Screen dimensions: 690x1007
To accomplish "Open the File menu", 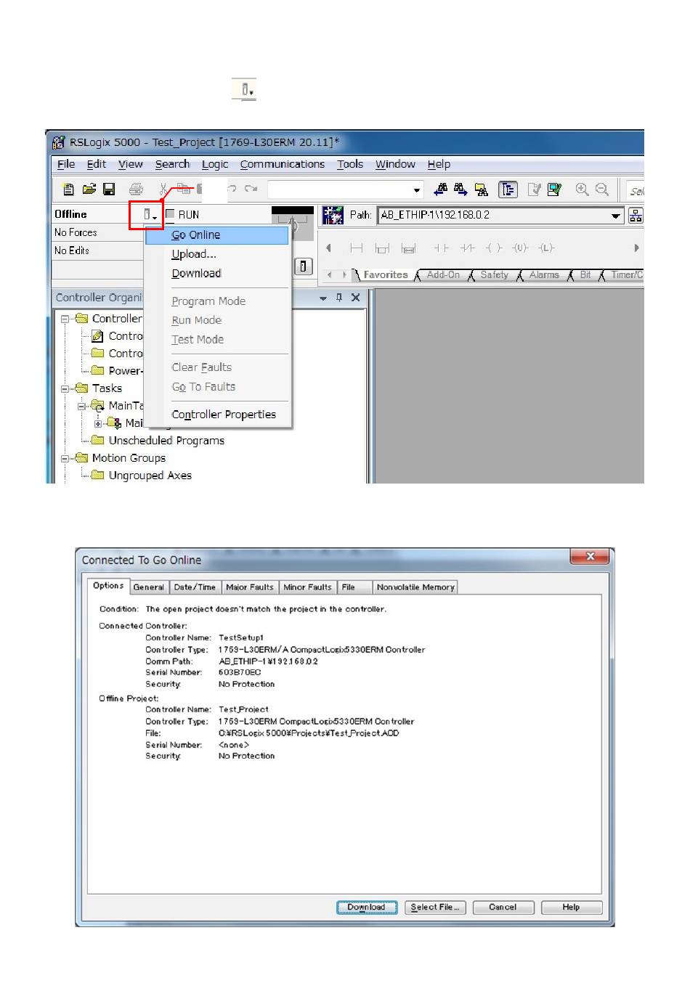I will tap(66, 164).
